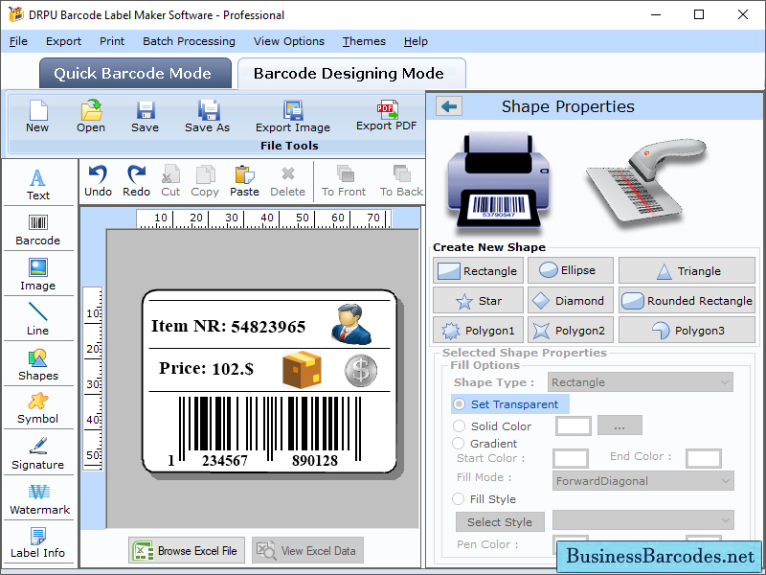Expand the Shape Type dropdown
The height and width of the screenshot is (575, 766).
click(641, 382)
